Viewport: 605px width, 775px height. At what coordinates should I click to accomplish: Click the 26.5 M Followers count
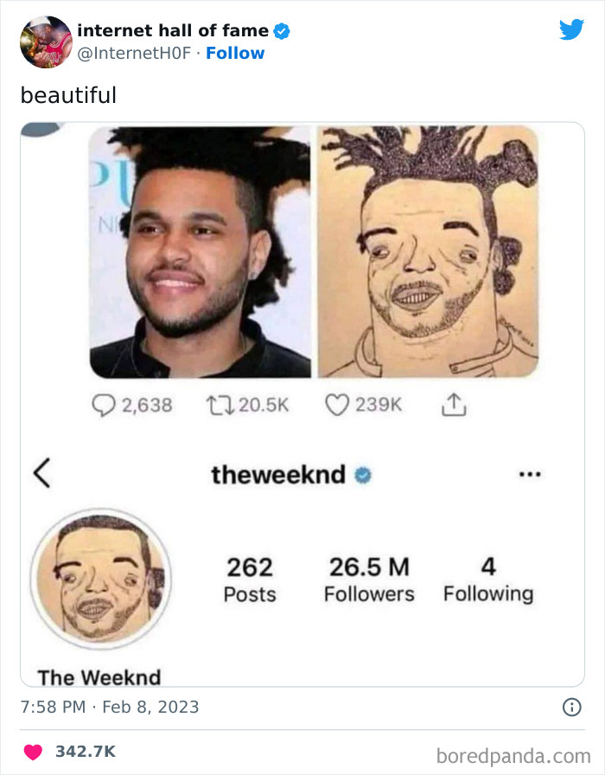point(369,580)
